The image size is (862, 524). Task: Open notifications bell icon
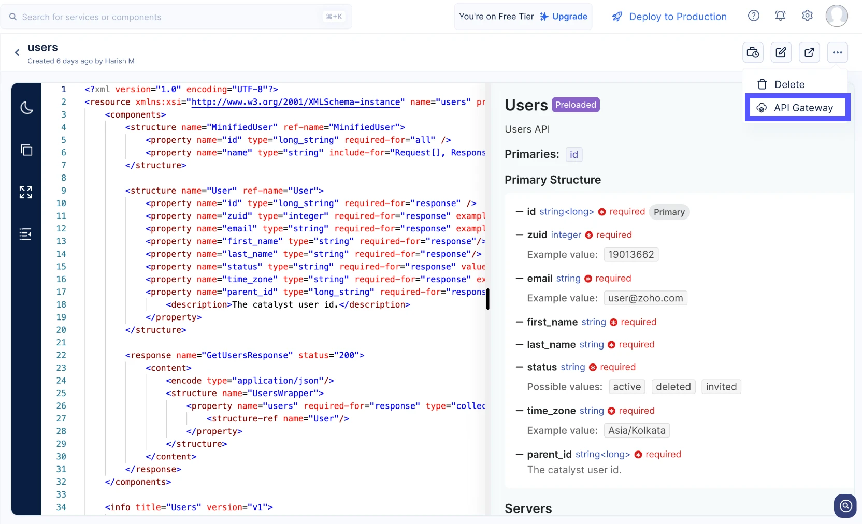pyautogui.click(x=780, y=16)
